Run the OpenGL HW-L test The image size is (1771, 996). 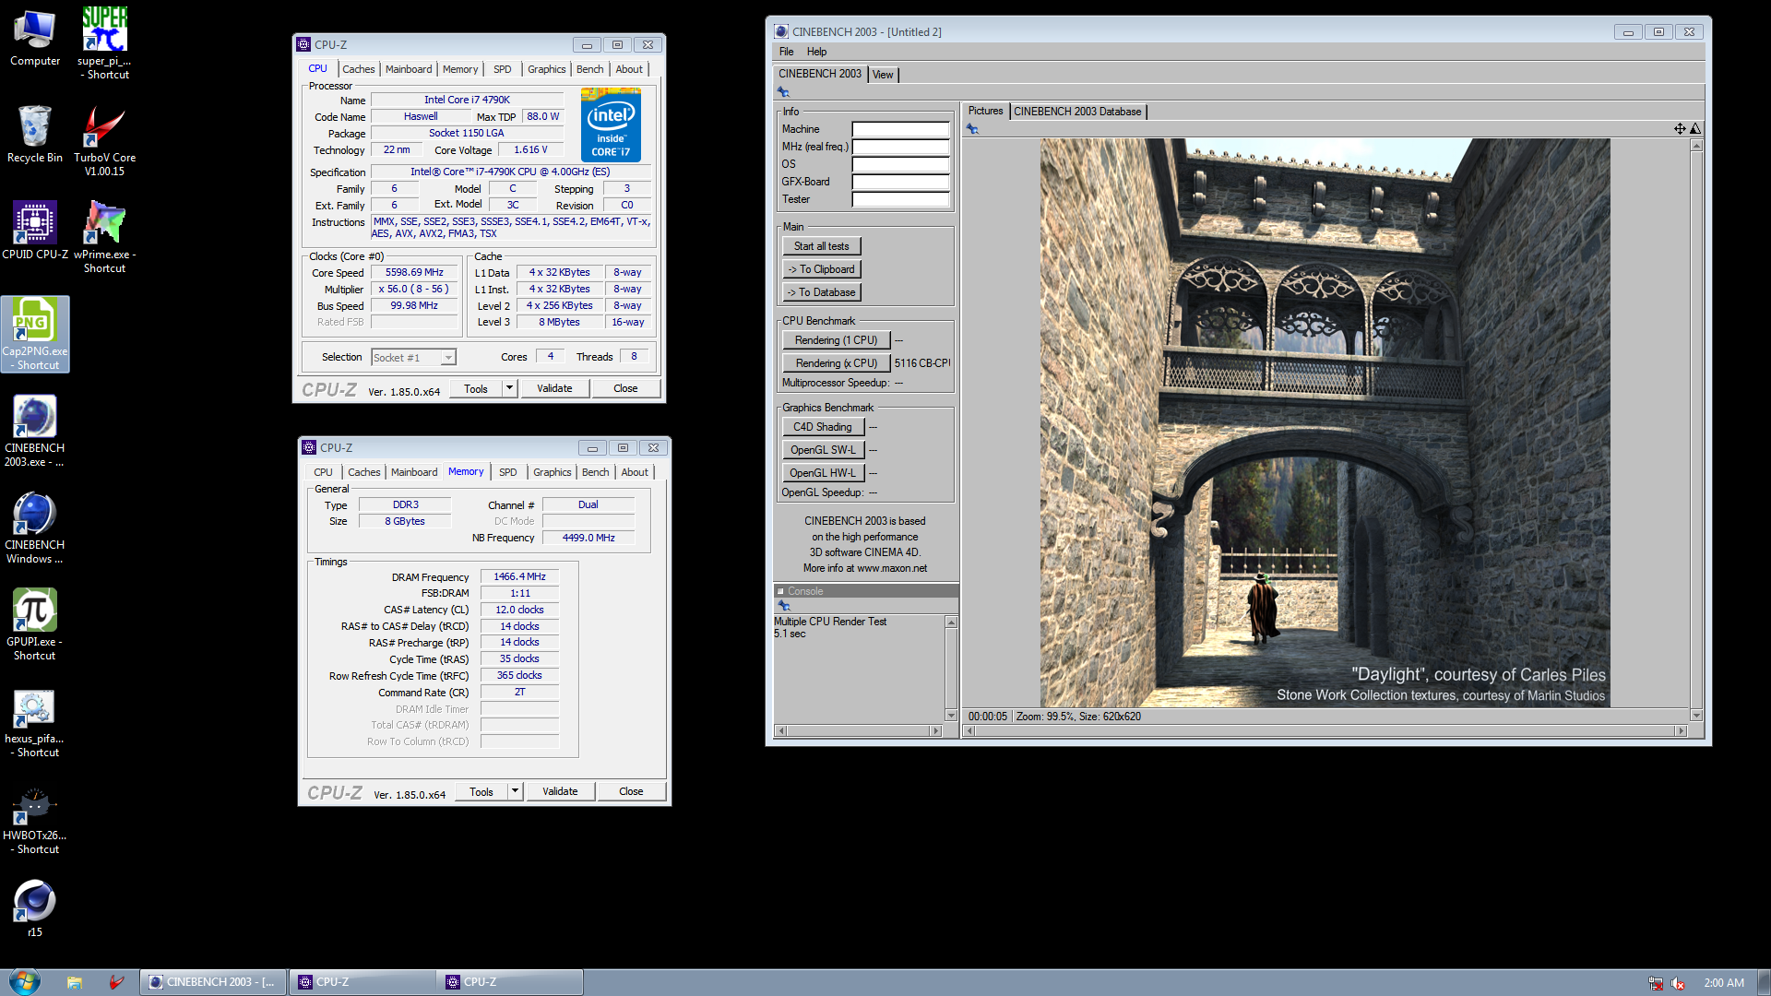coord(823,473)
